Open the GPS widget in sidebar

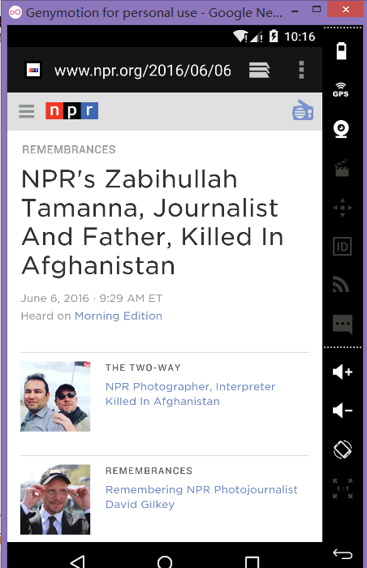click(340, 89)
